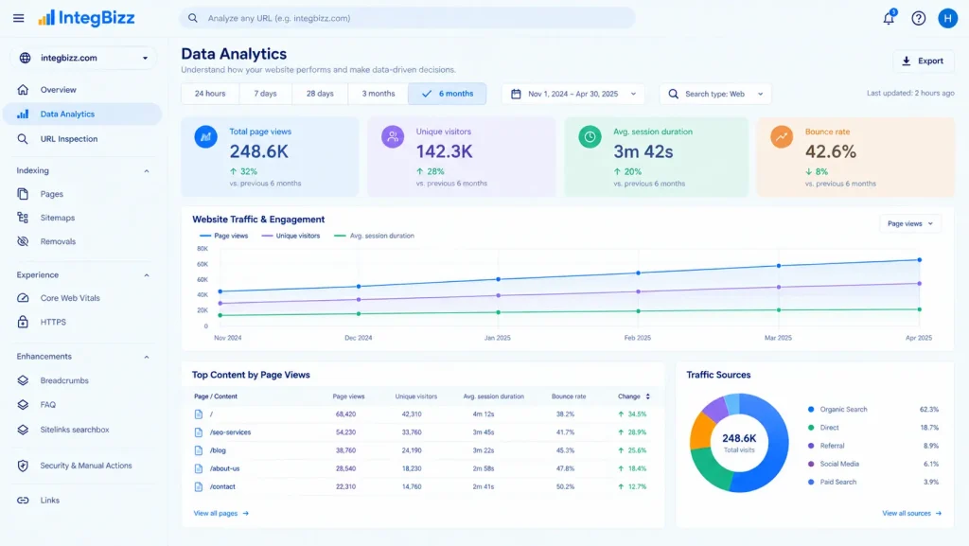Click the orange donut chart segment

pos(700,431)
